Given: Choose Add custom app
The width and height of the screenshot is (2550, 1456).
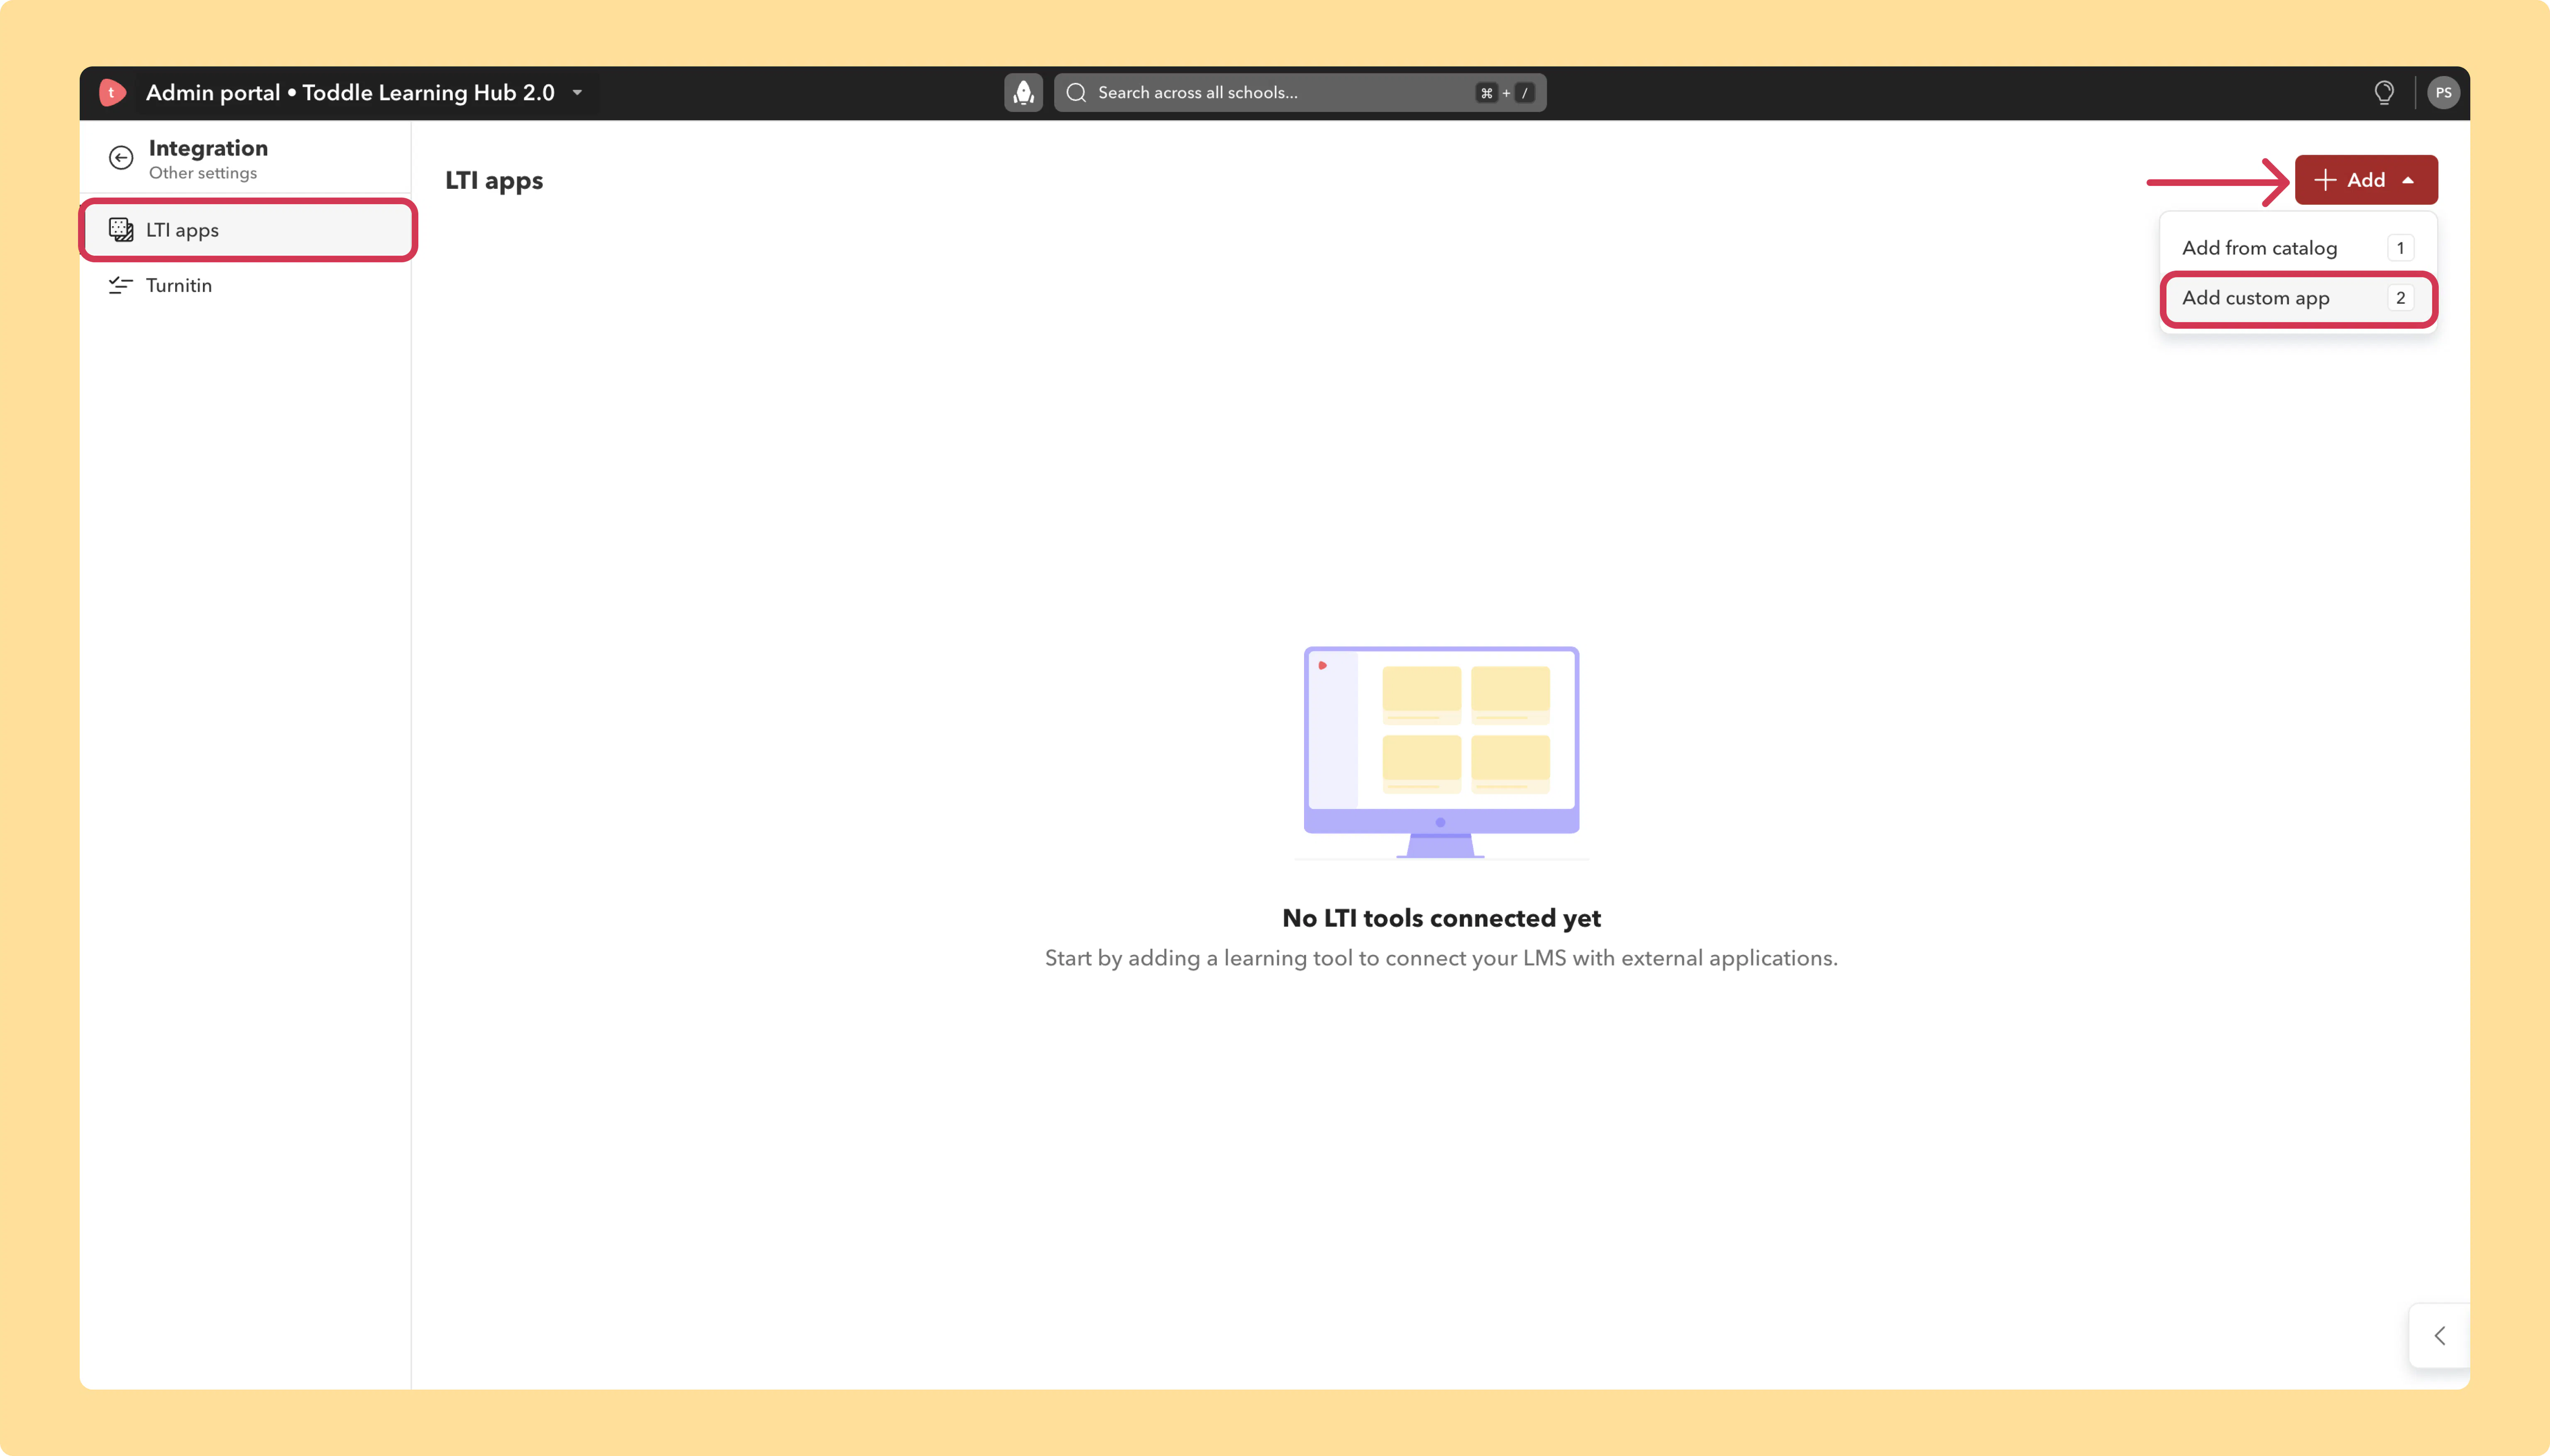Looking at the screenshot, I should [2298, 298].
